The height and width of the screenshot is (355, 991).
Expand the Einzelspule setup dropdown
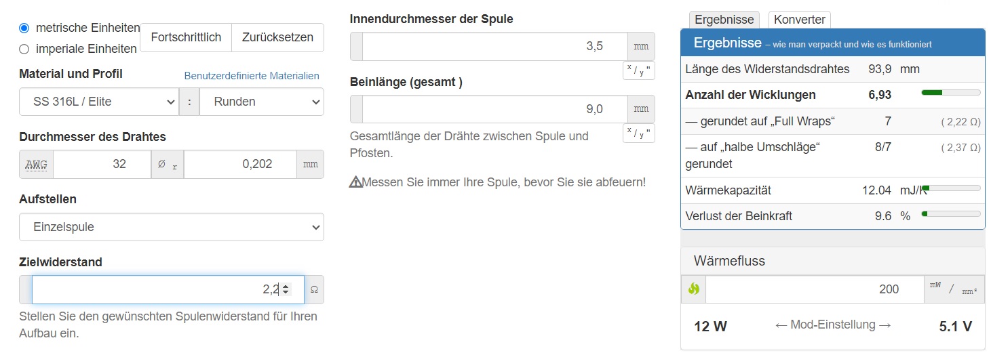click(171, 227)
